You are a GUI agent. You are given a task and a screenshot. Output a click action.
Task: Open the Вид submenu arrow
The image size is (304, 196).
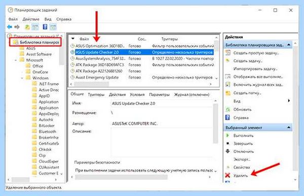coord(289,101)
